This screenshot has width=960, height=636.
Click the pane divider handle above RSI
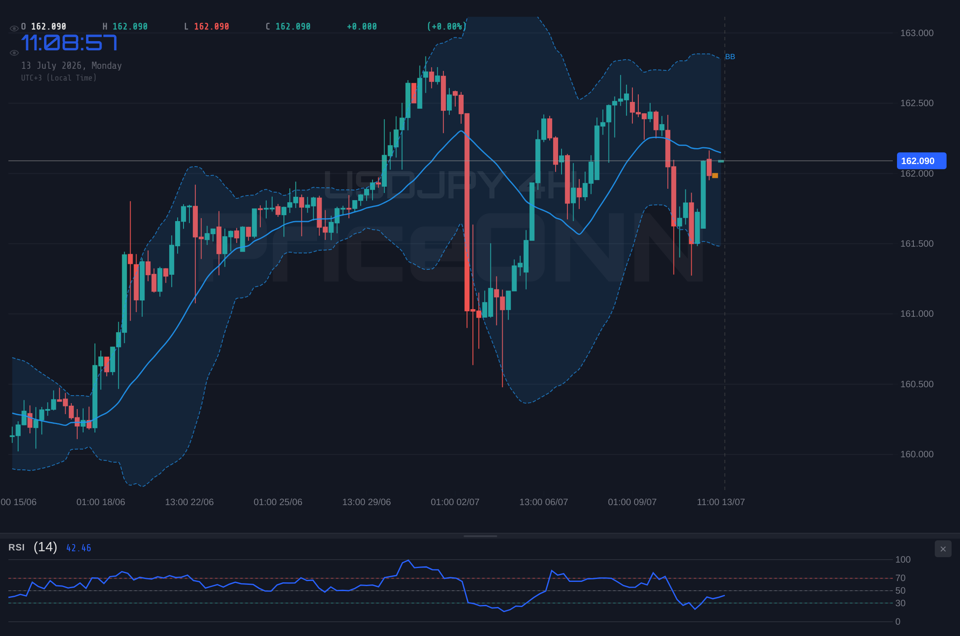coord(480,536)
